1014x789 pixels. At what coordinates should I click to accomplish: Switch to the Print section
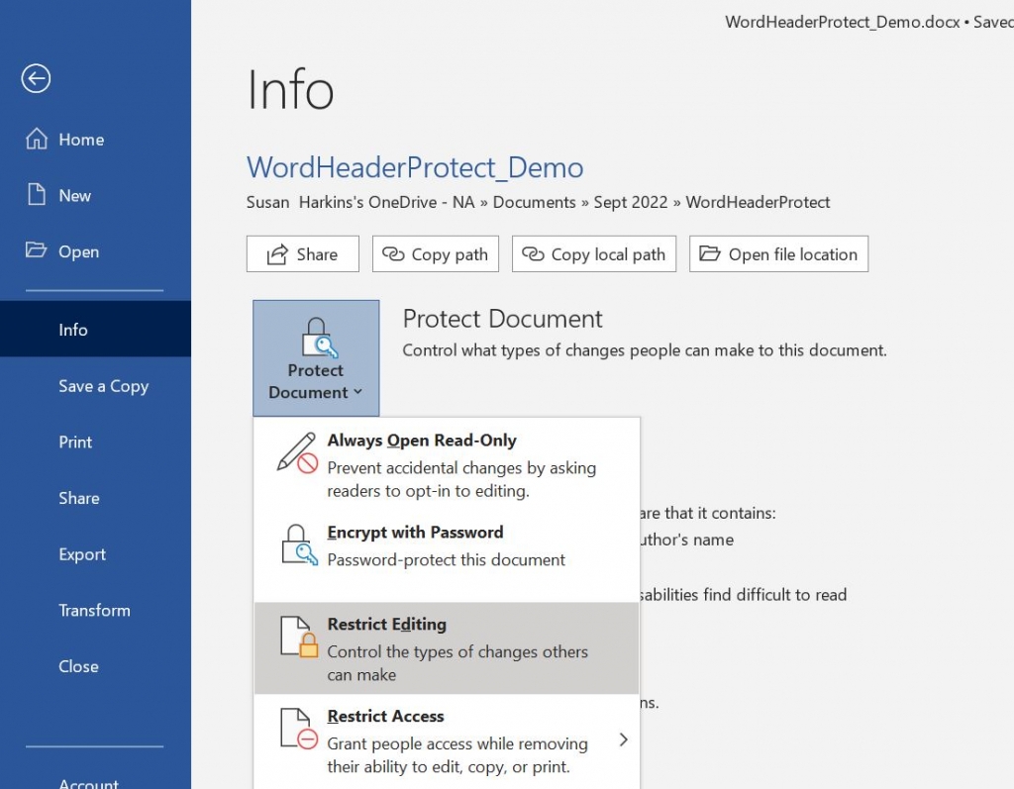(x=74, y=442)
